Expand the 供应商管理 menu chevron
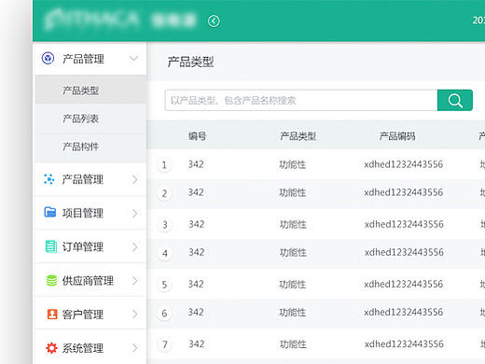This screenshot has width=485, height=364. (x=135, y=281)
